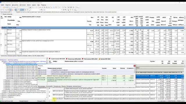
Task: Switch to the Ведомость объемов tab
Action: 22,56
